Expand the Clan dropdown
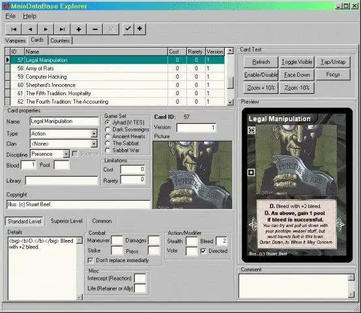This screenshot has width=361, height=313. (94, 143)
